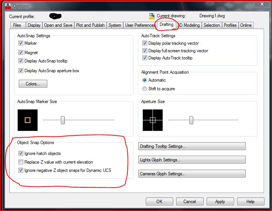This screenshot has height=211, width=272.
Task: Select the User Preferences tab
Action: point(140,25)
